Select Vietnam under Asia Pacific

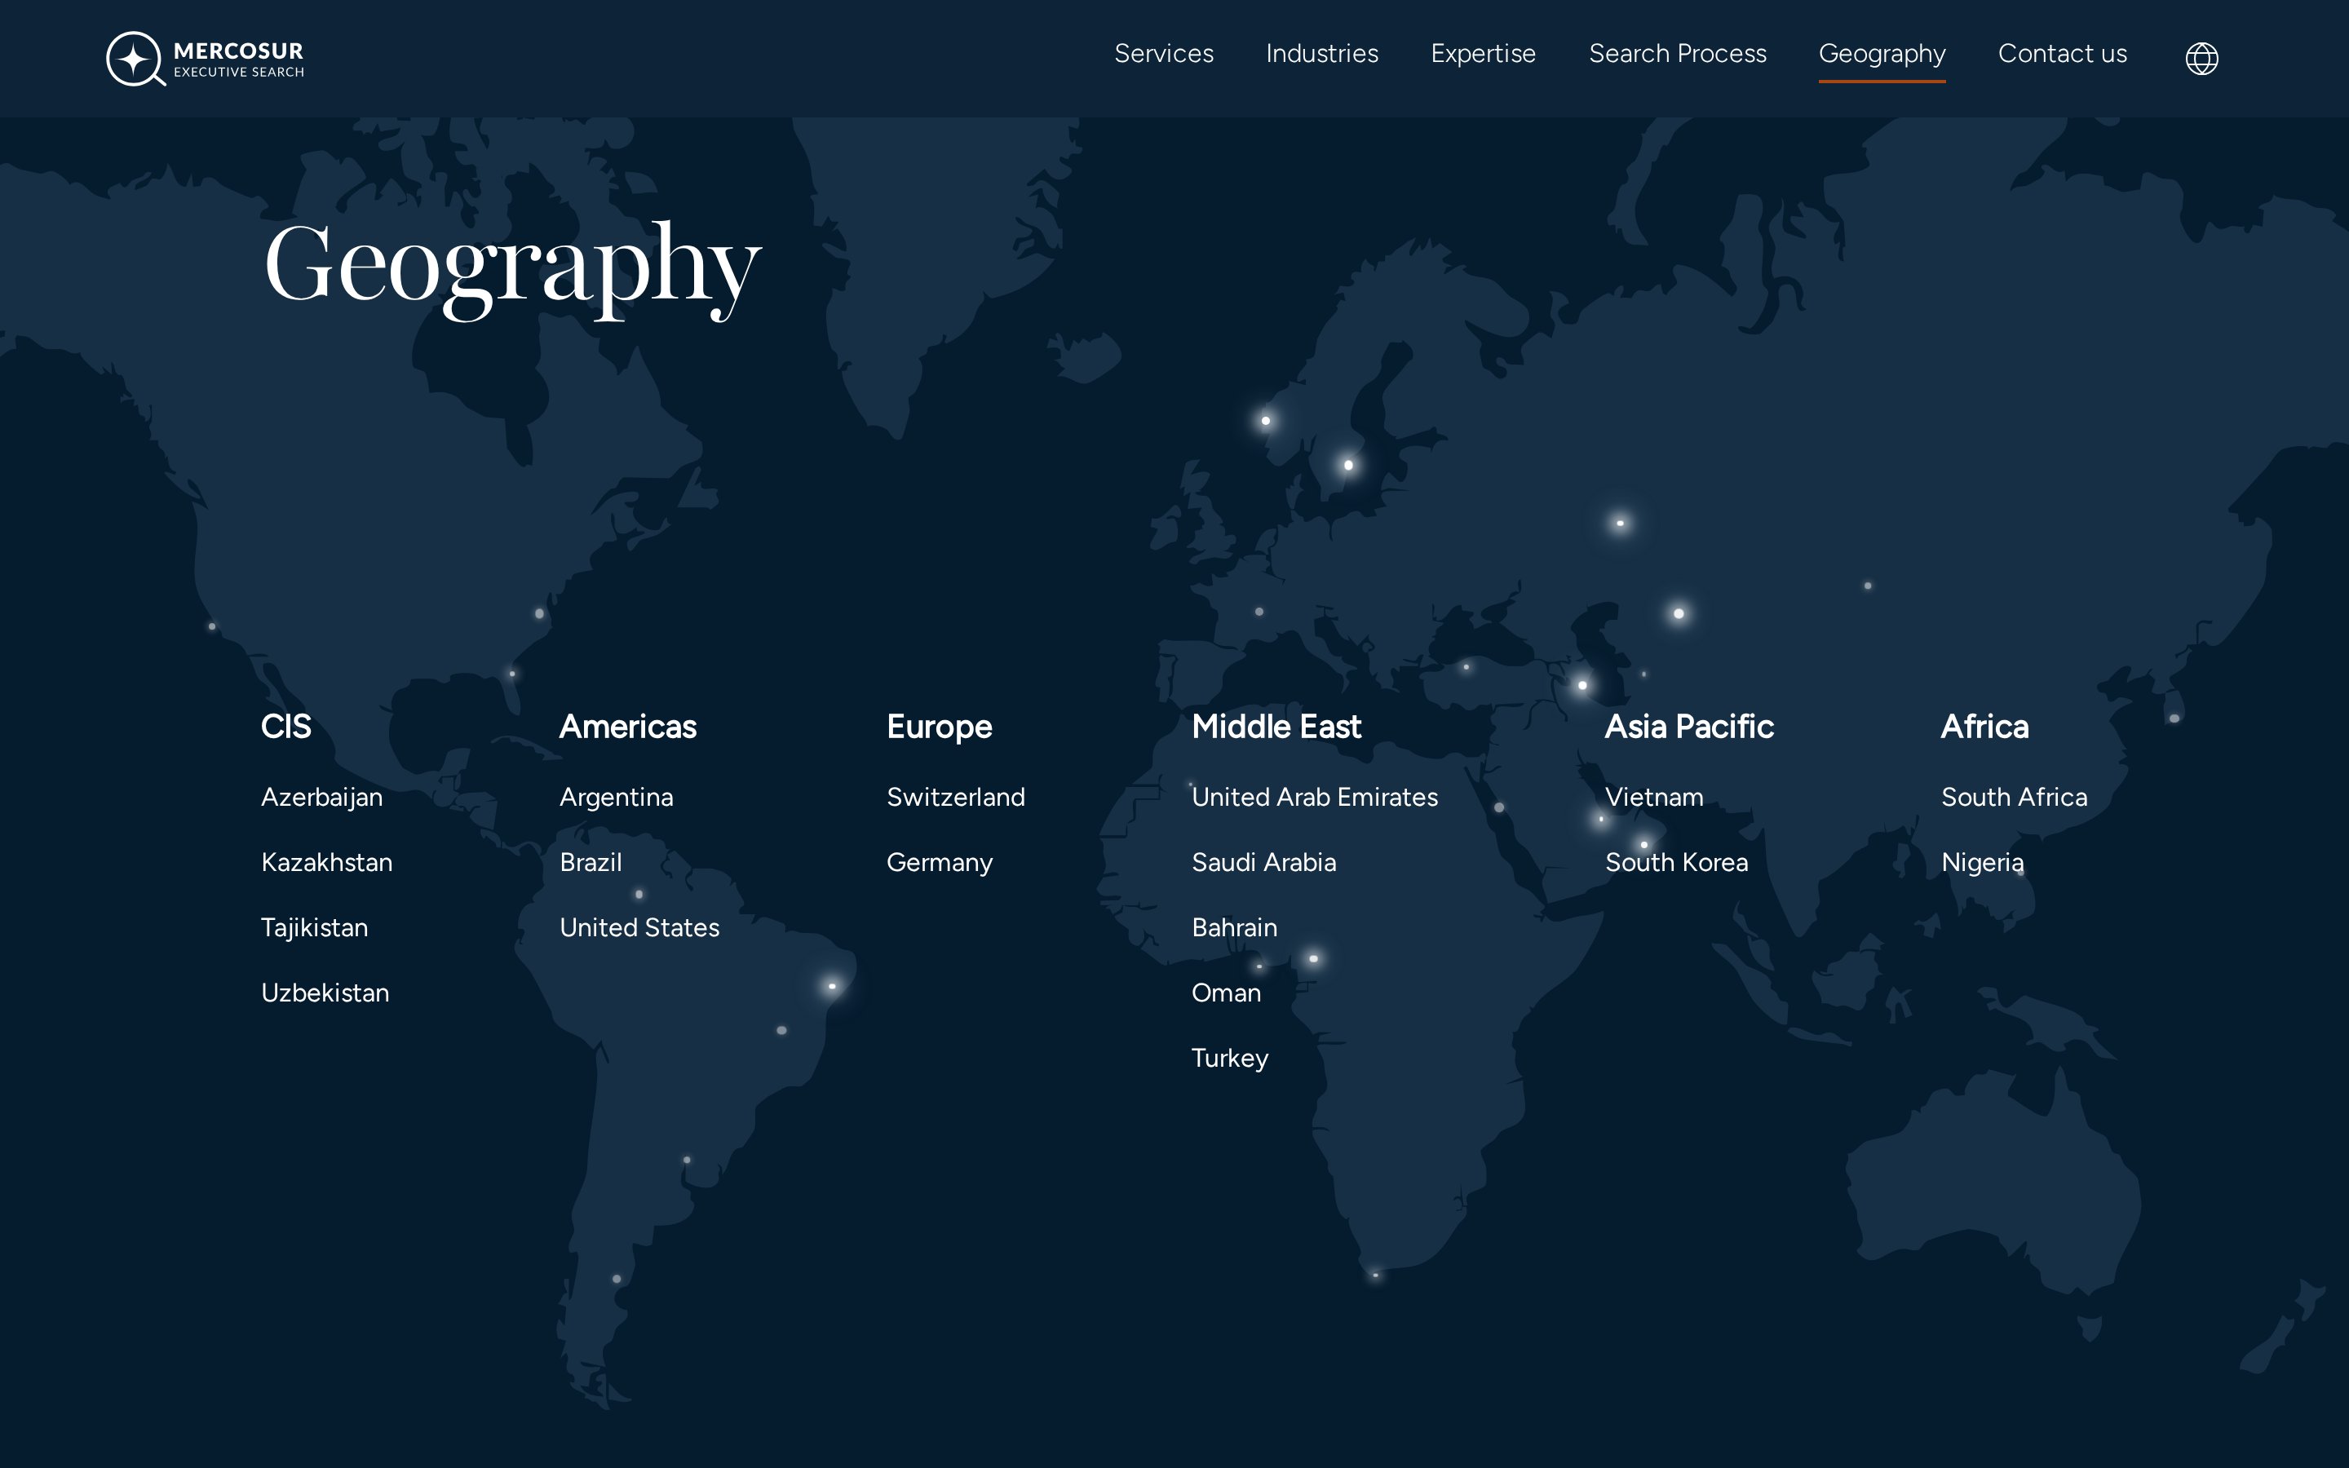click(x=1654, y=797)
